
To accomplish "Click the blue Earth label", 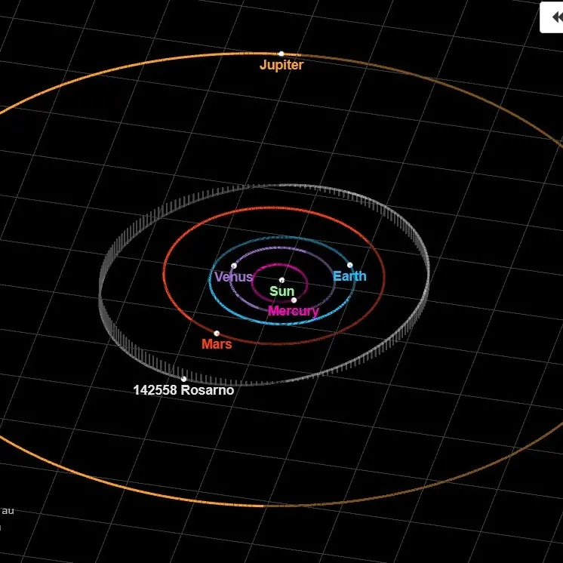I will click(x=349, y=276).
